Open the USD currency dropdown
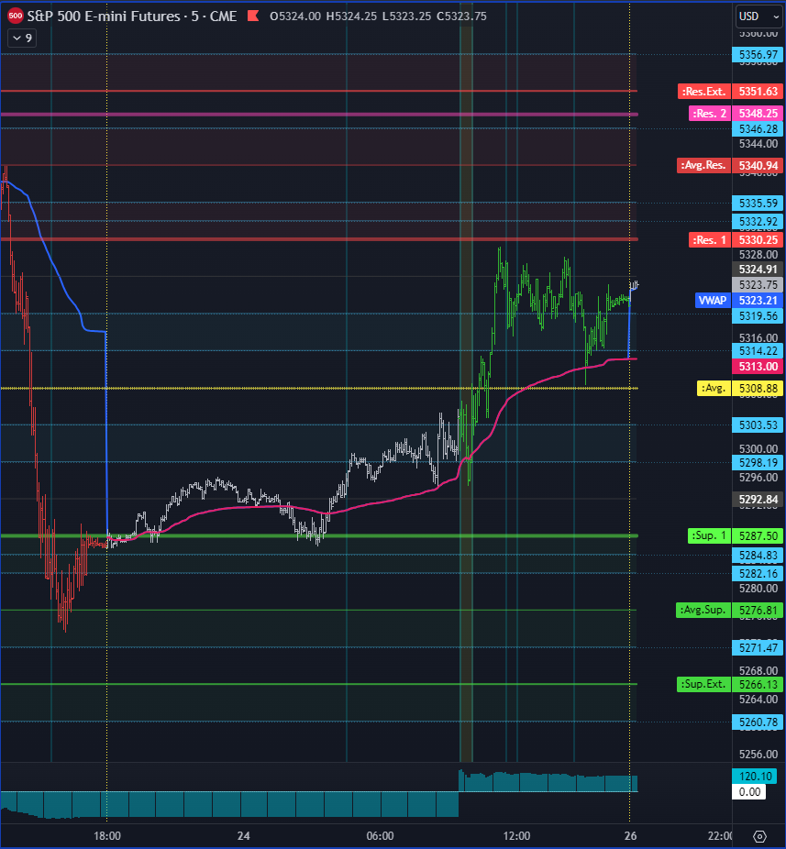The height and width of the screenshot is (849, 786). [x=758, y=17]
